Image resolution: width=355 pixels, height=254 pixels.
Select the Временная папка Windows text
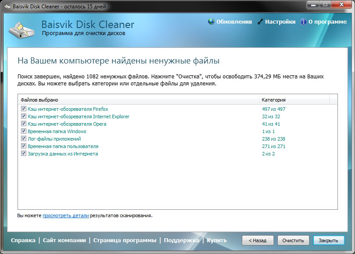point(57,131)
